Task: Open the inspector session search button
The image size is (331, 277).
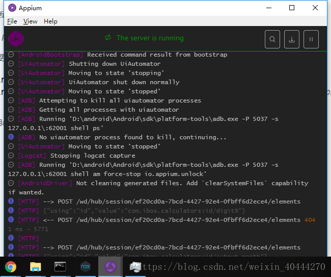Action: [x=272, y=39]
